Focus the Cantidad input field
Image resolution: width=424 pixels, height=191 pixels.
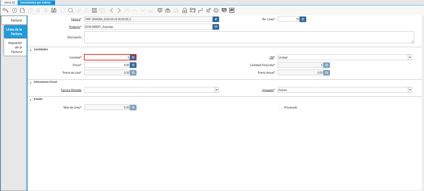click(x=107, y=57)
